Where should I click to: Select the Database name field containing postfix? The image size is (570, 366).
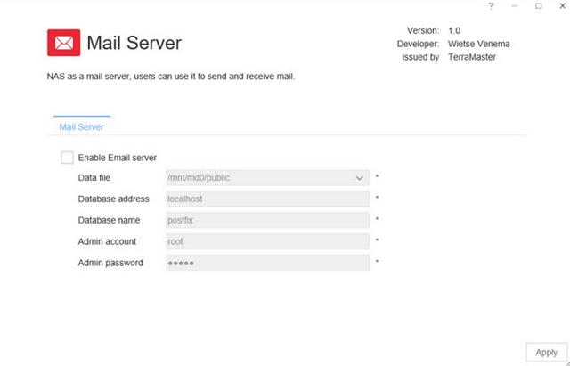coord(267,220)
